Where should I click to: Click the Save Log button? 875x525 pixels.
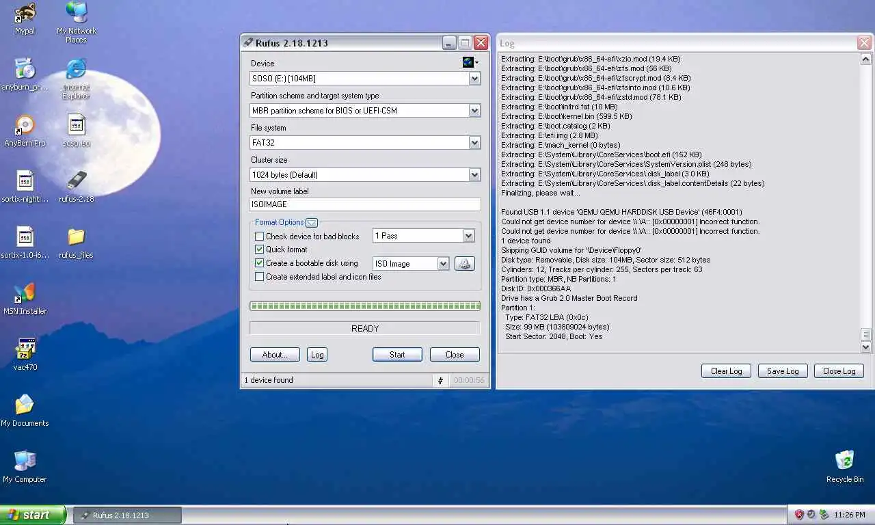point(783,371)
